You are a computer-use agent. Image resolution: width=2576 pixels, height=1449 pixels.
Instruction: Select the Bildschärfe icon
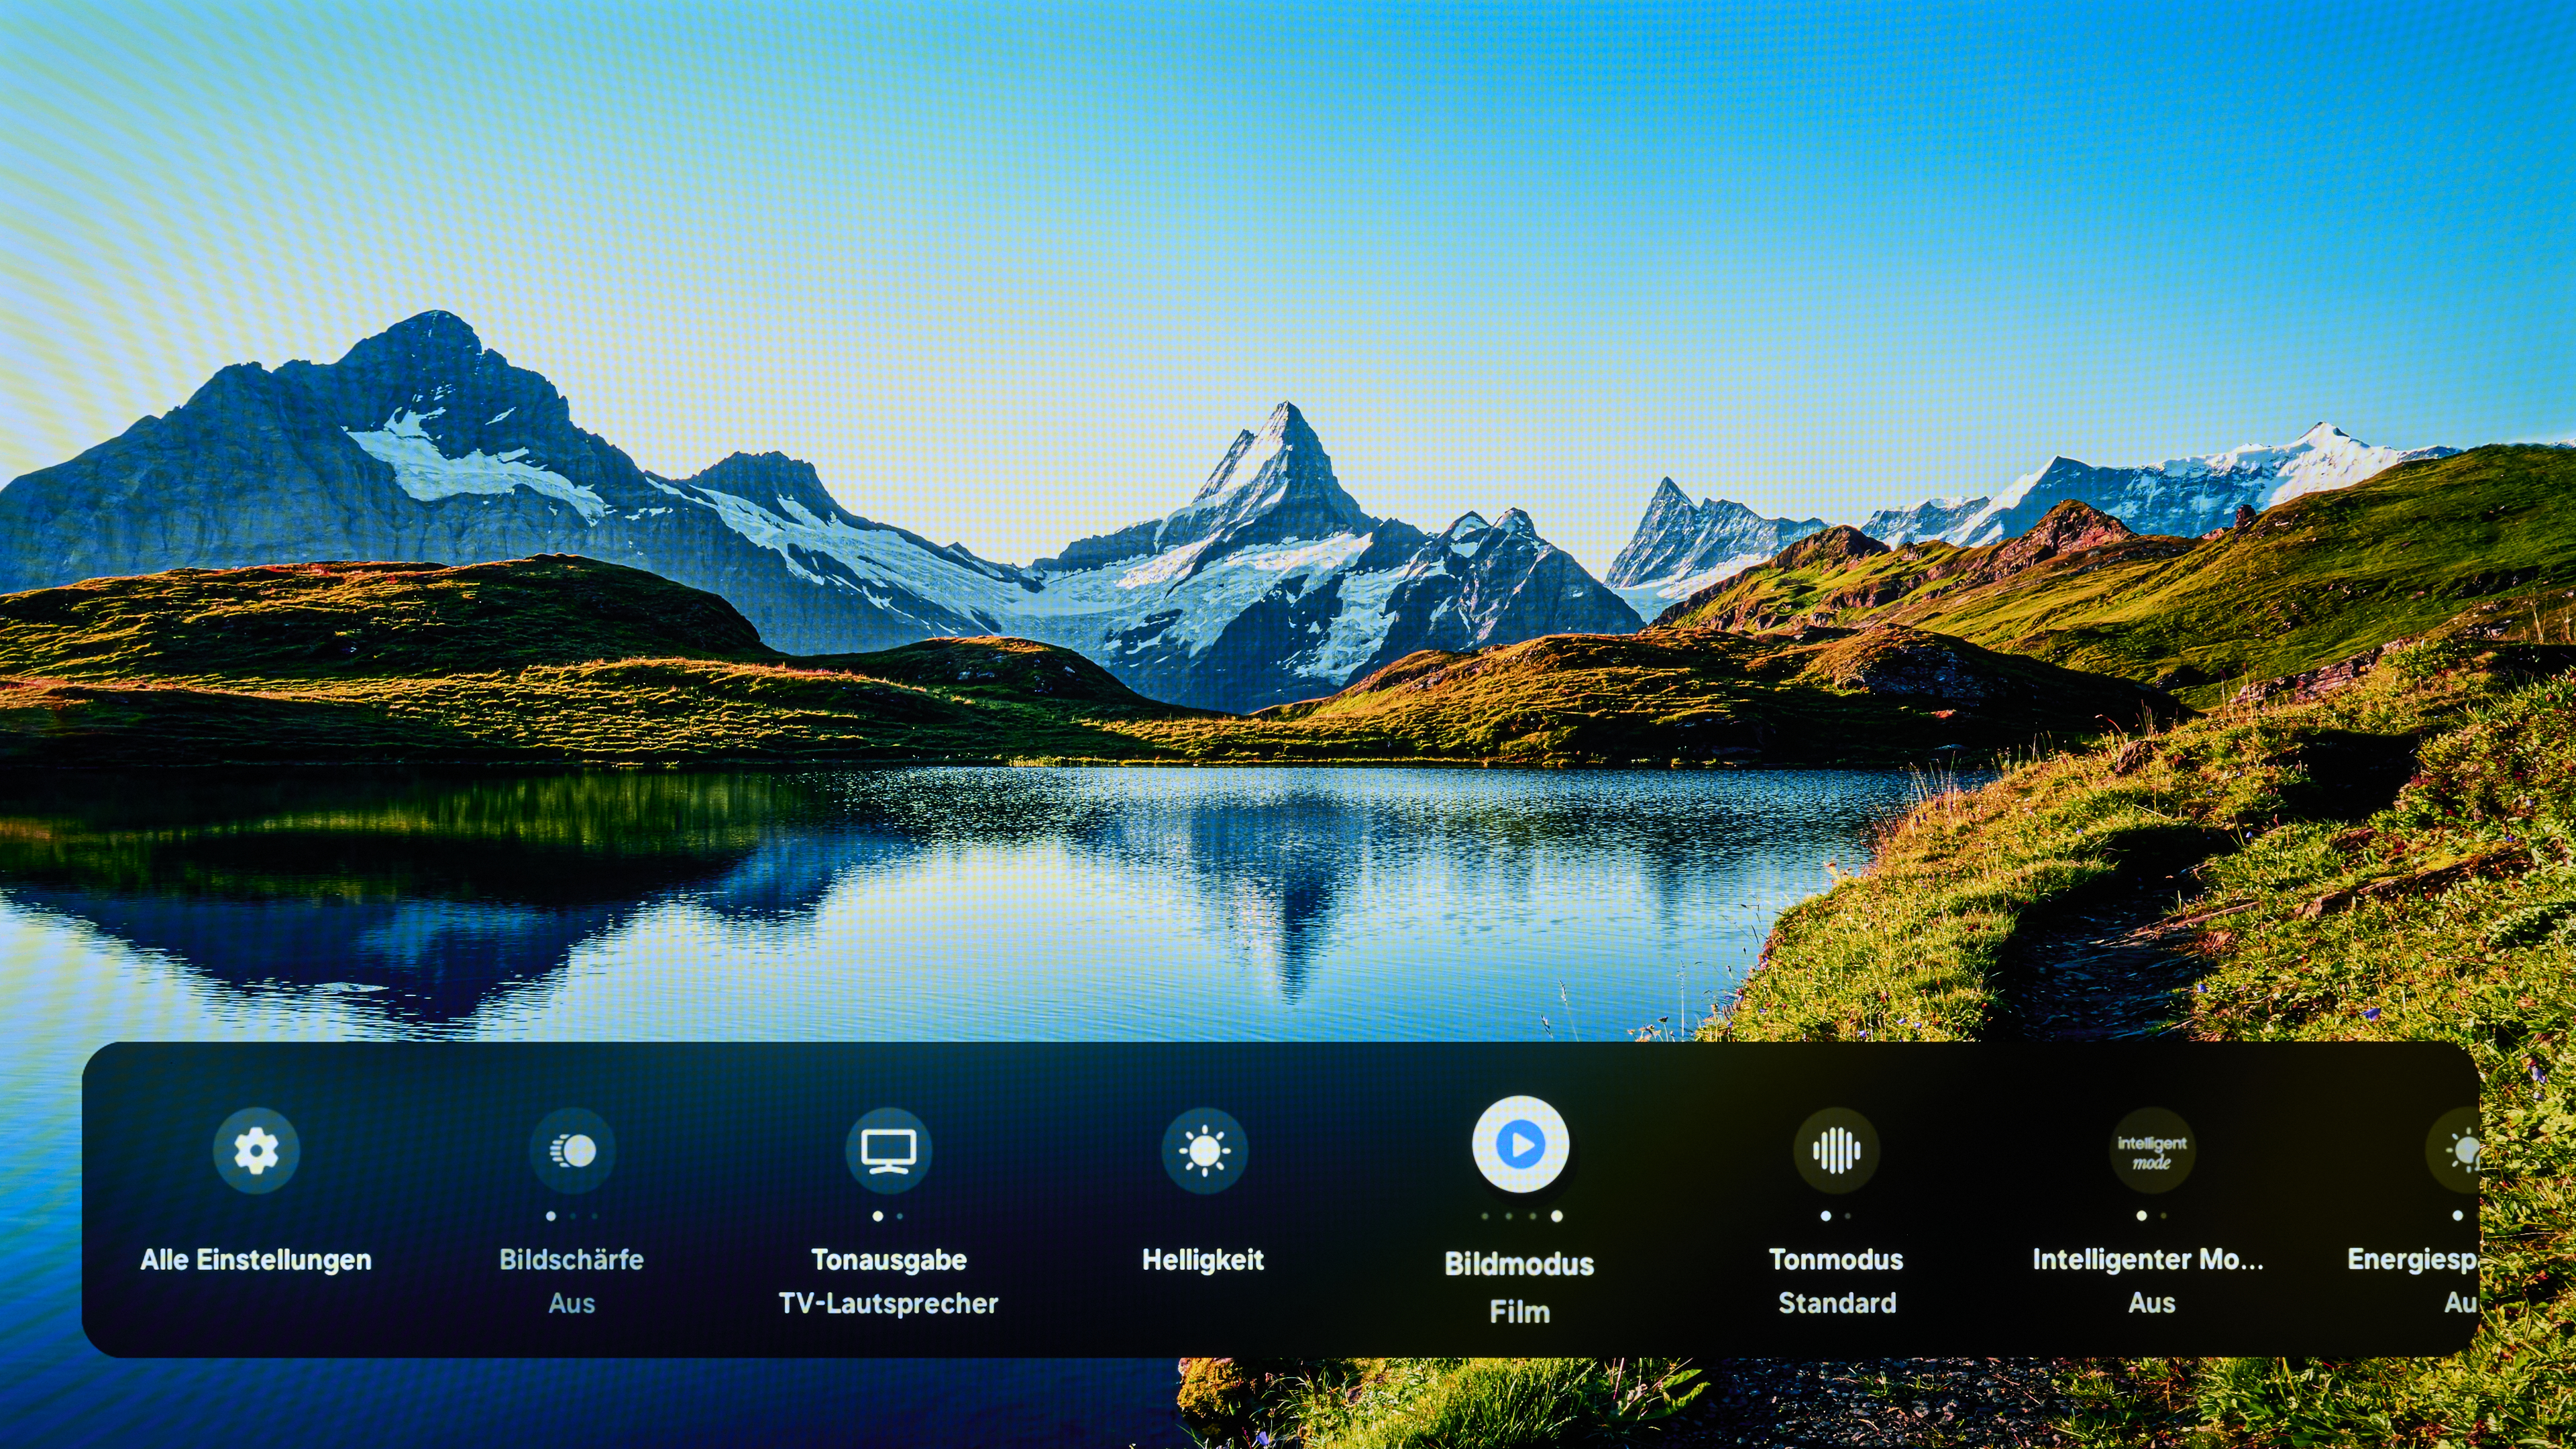coord(572,1150)
